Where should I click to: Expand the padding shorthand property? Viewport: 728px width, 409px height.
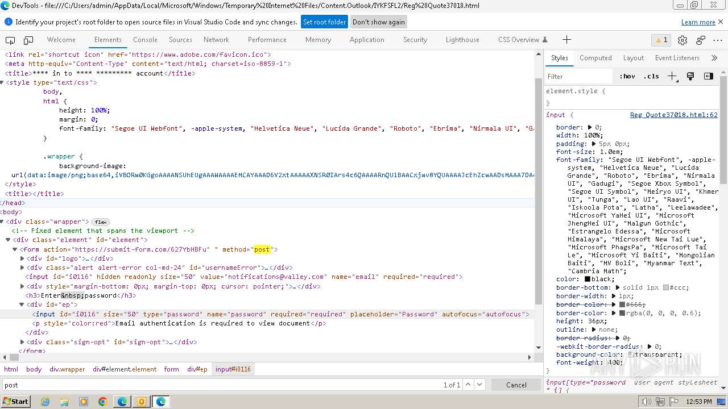point(593,144)
